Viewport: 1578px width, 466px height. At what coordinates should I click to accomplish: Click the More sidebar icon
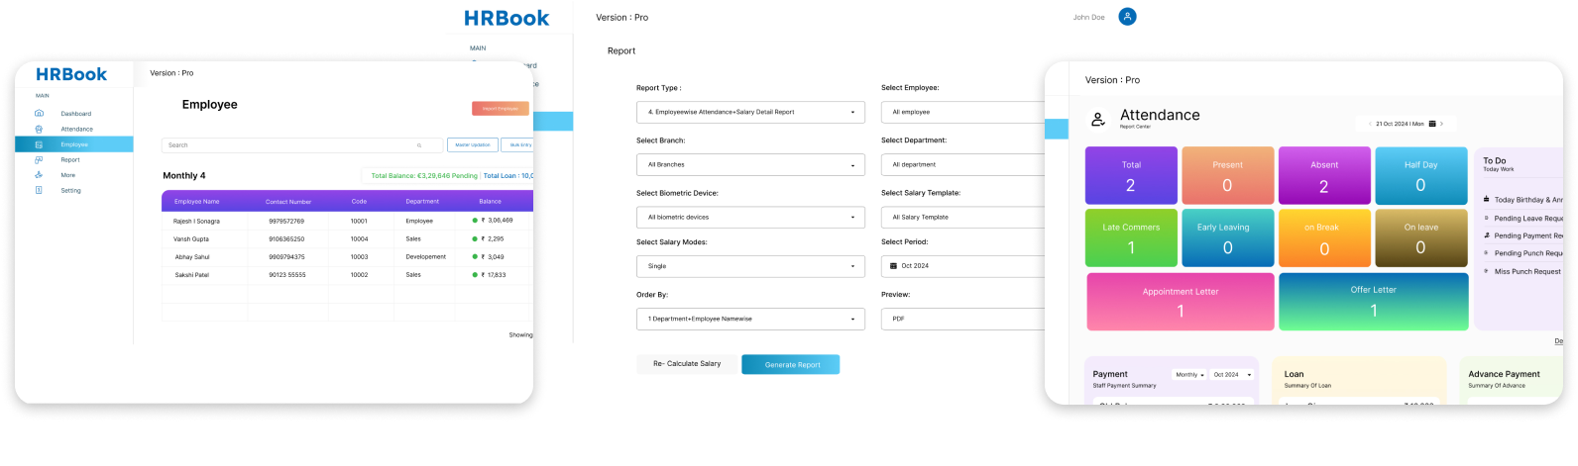(x=39, y=175)
